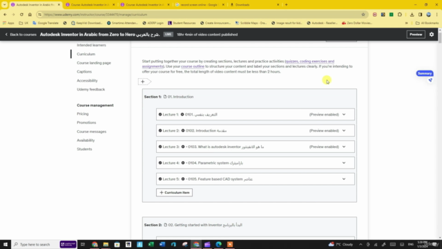Click the pin icon below Summary badge
The width and height of the screenshot is (442, 249).
[x=430, y=80]
